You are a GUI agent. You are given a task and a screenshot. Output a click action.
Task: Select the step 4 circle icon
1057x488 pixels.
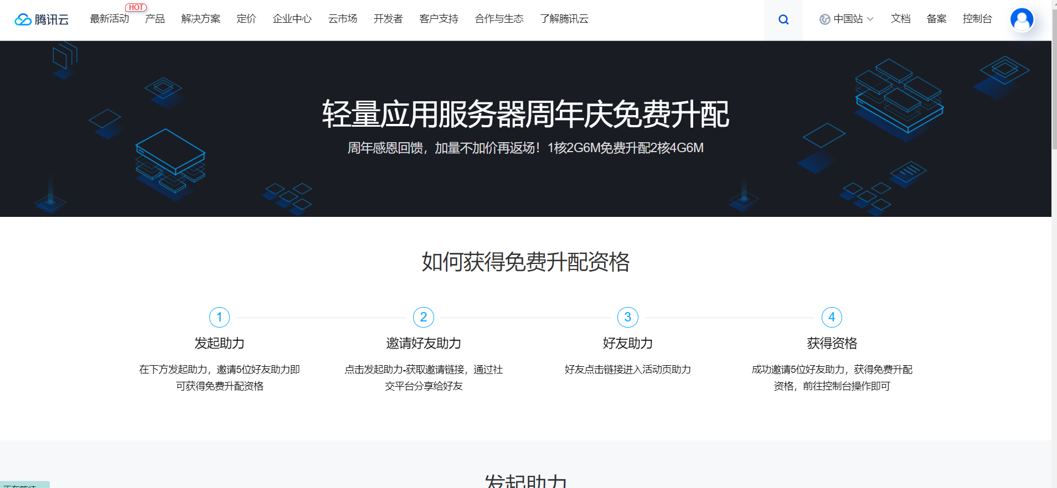click(832, 317)
